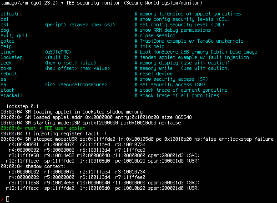Select 'SM loading applet in lockstep shadow memory' line
The width and height of the screenshot is (277, 203).
pyautogui.click(x=71, y=112)
